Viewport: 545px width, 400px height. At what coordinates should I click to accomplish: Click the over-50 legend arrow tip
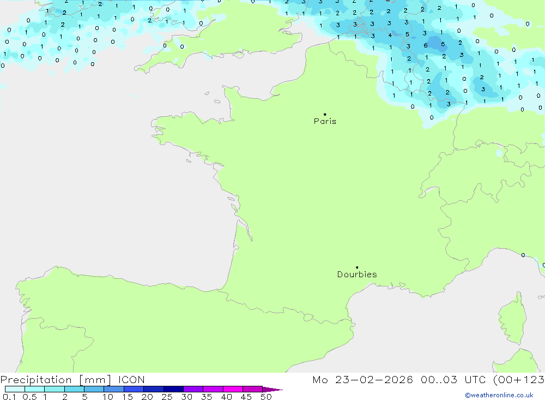point(273,390)
